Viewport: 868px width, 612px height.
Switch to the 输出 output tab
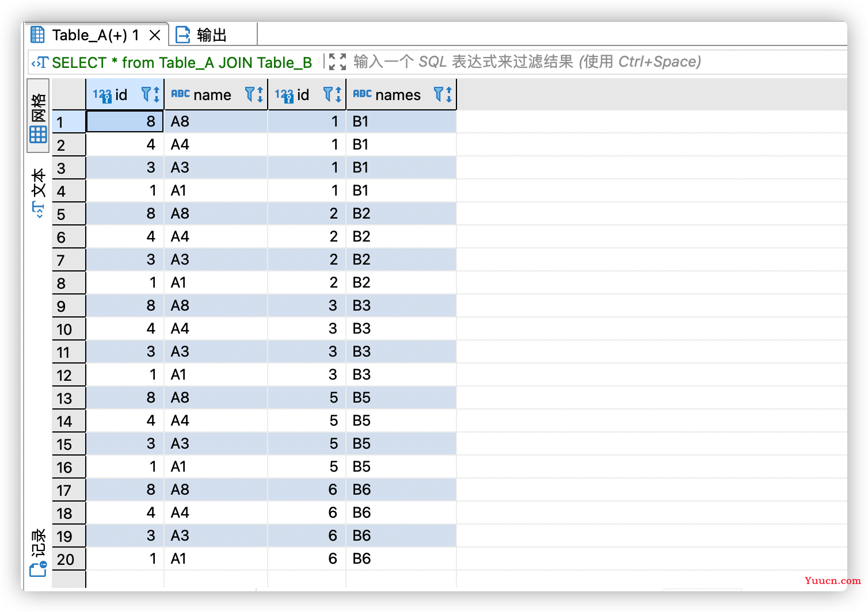coord(213,35)
